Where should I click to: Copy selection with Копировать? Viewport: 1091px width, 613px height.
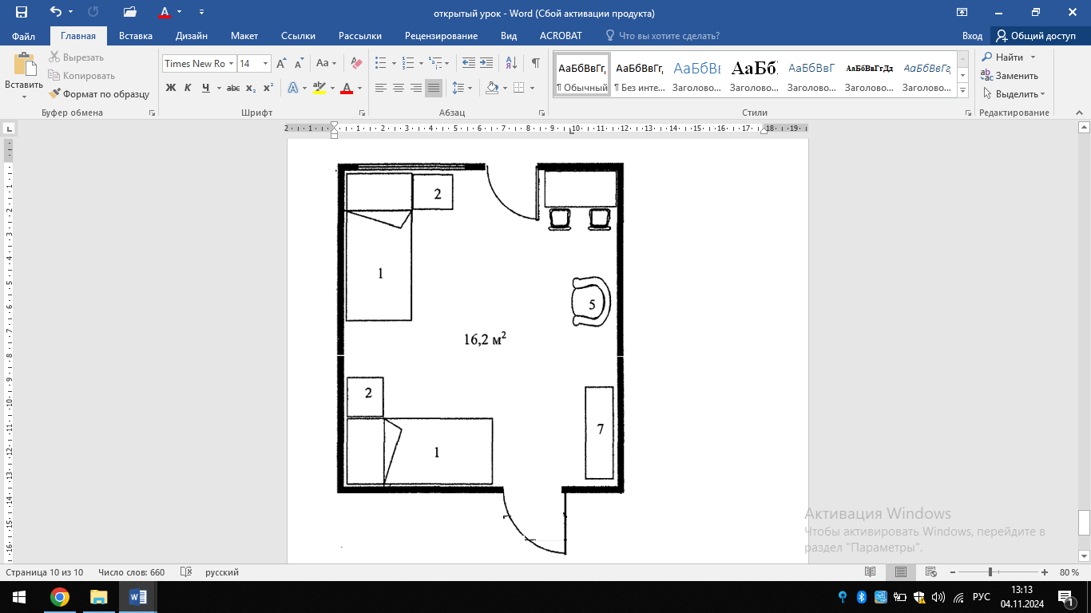click(x=81, y=75)
